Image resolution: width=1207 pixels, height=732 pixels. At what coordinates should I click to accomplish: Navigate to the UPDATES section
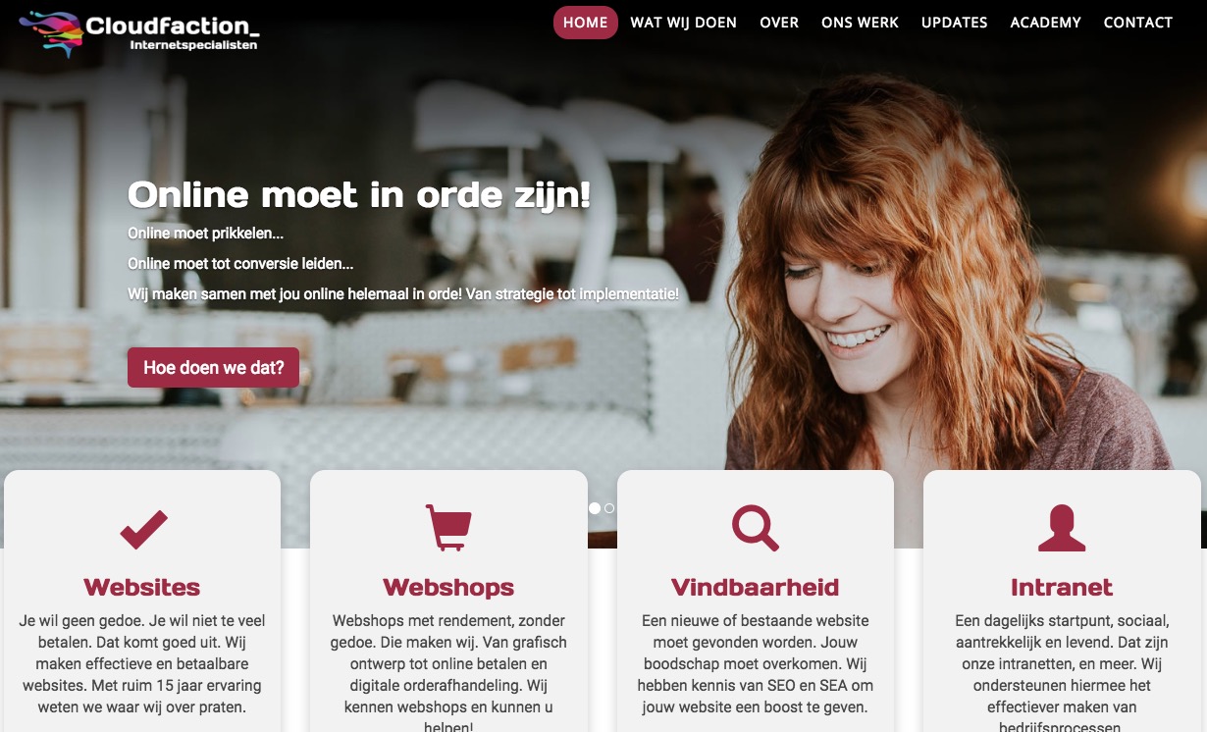click(954, 23)
